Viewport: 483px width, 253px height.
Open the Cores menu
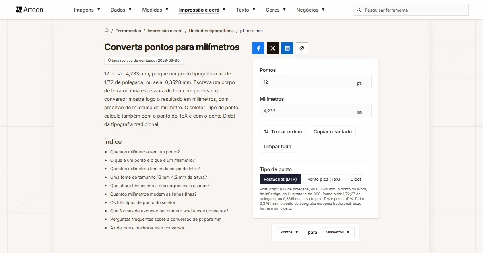coord(276,10)
